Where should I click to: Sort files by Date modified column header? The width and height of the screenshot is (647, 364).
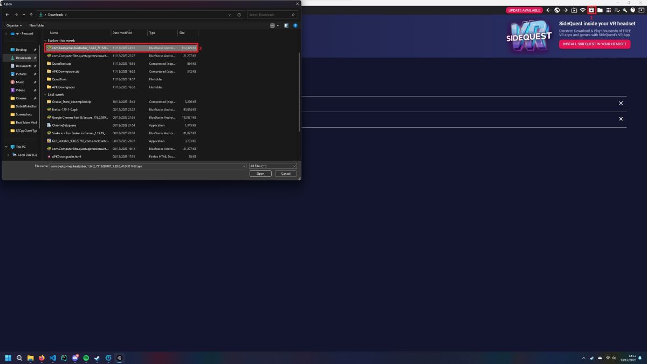click(122, 33)
